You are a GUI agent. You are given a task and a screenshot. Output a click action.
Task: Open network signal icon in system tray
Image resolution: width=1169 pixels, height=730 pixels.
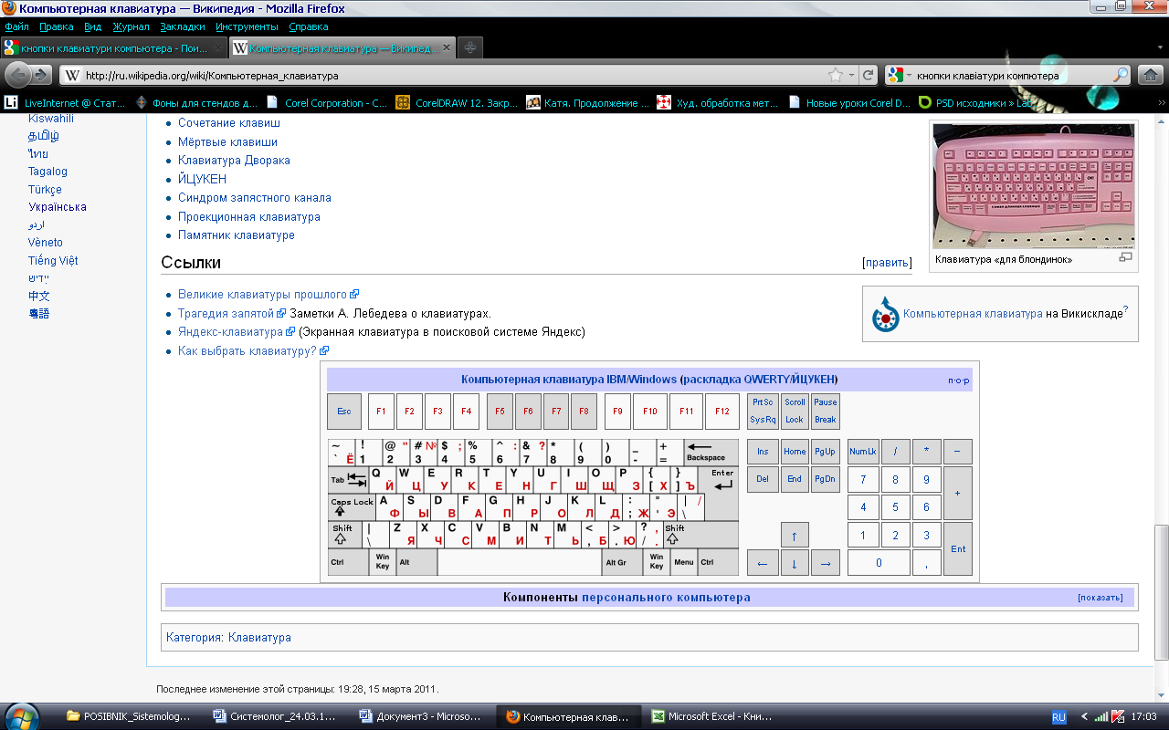[x=1101, y=717]
